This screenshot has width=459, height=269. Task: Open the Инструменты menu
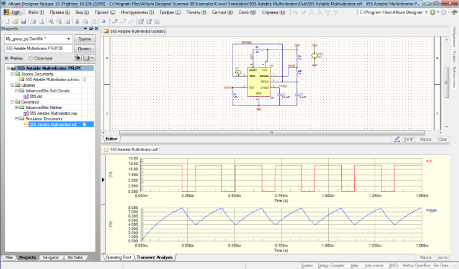(x=137, y=12)
